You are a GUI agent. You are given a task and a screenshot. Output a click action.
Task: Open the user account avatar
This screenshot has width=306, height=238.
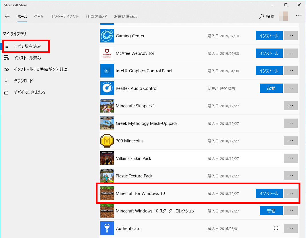(x=283, y=16)
